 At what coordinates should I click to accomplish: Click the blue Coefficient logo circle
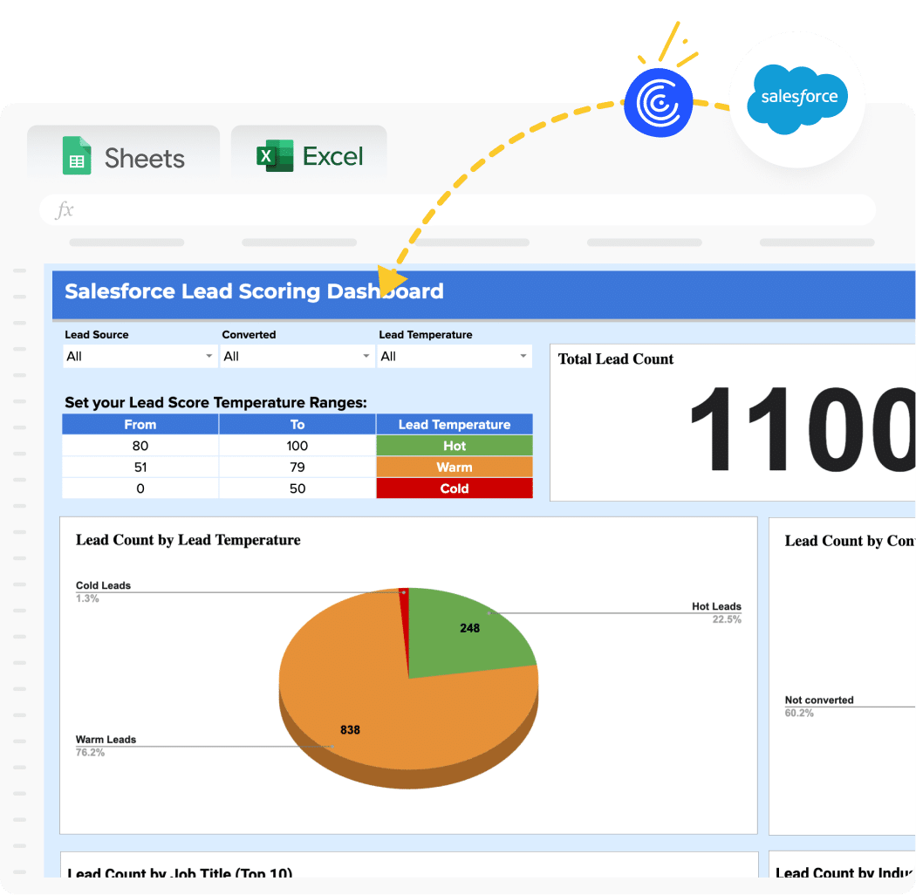[x=659, y=103]
